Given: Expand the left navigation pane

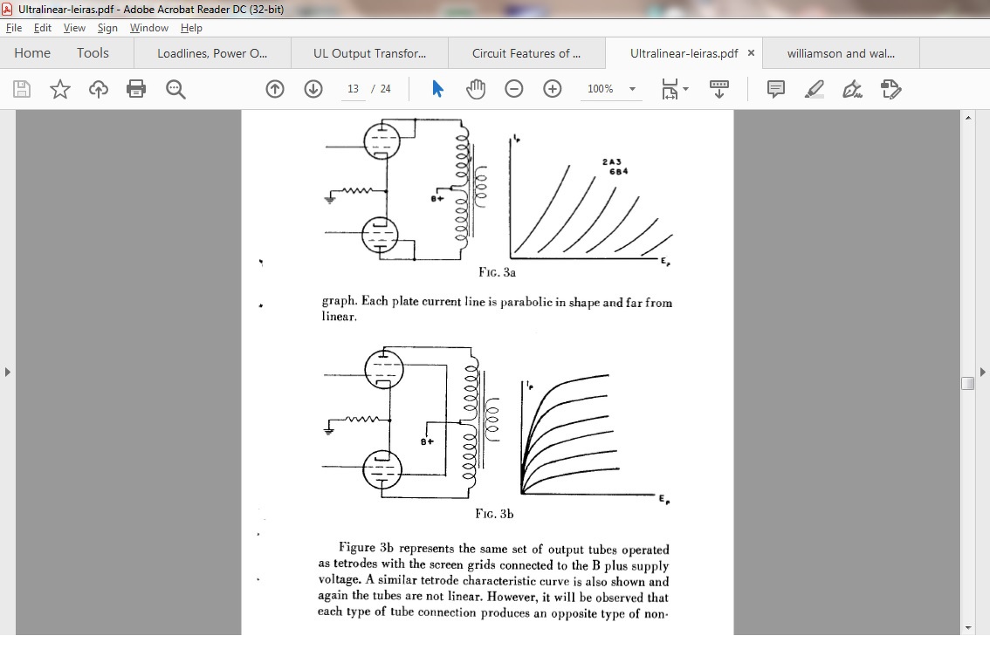Looking at the screenshot, I should coord(7,373).
